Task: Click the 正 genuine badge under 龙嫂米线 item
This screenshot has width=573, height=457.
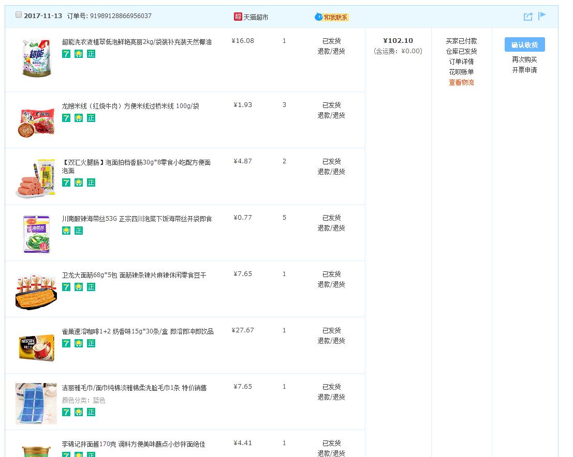Action: 91,118
